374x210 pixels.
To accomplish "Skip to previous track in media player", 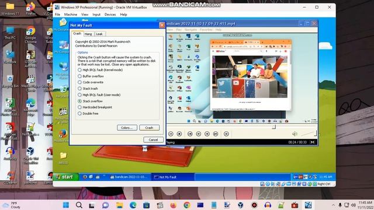I will (190, 134).
